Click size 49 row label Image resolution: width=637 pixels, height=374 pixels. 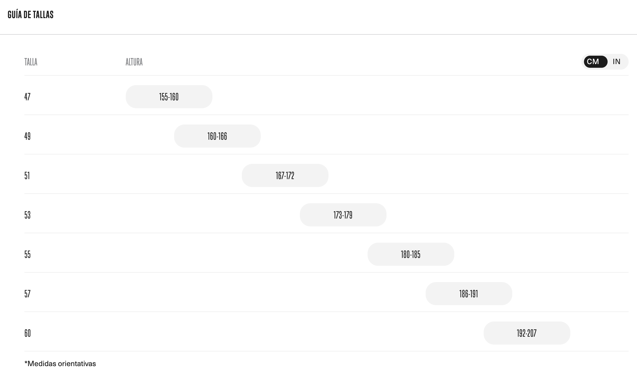pyautogui.click(x=27, y=136)
